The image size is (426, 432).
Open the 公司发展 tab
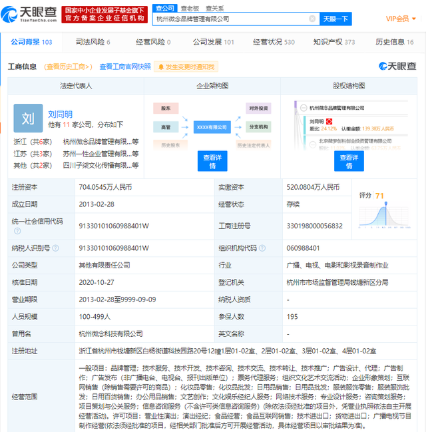[x=213, y=42]
